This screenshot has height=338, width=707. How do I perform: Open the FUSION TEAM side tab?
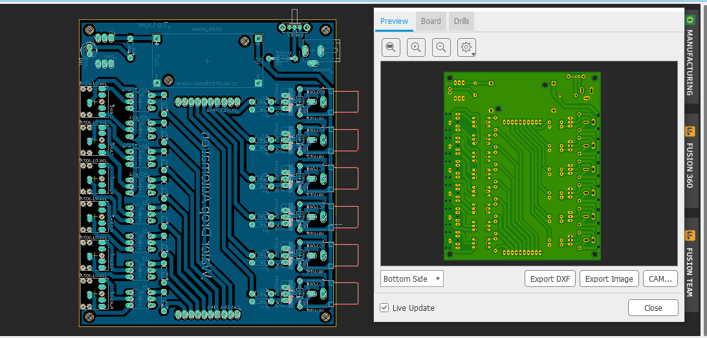click(690, 272)
